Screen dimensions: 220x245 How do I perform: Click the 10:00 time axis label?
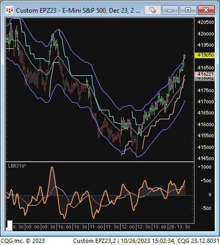click(65, 227)
